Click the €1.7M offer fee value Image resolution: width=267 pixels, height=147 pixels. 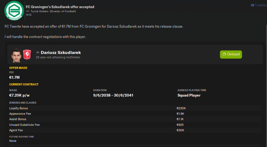[14, 78]
